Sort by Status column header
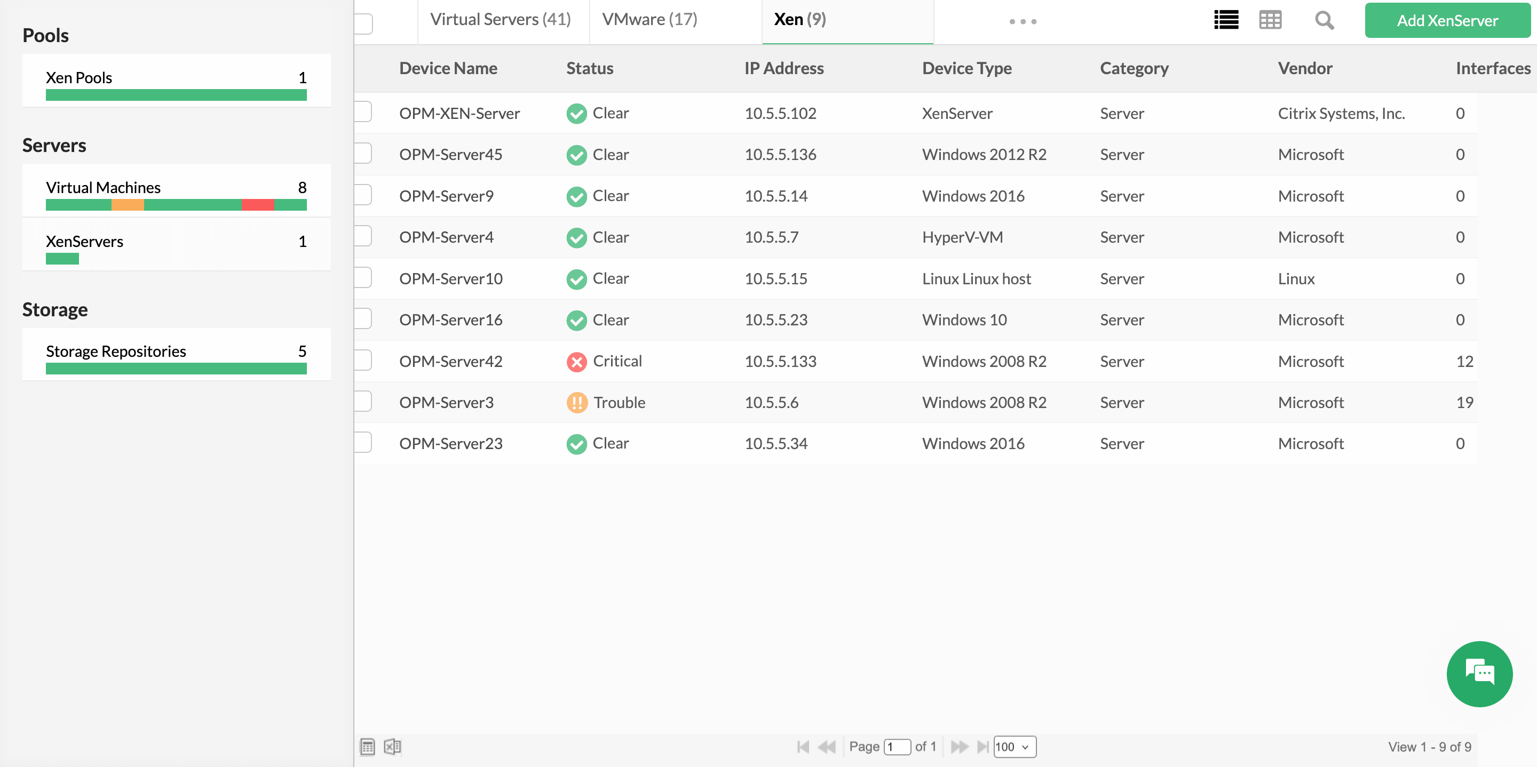This screenshot has height=767, width=1537. coord(590,69)
